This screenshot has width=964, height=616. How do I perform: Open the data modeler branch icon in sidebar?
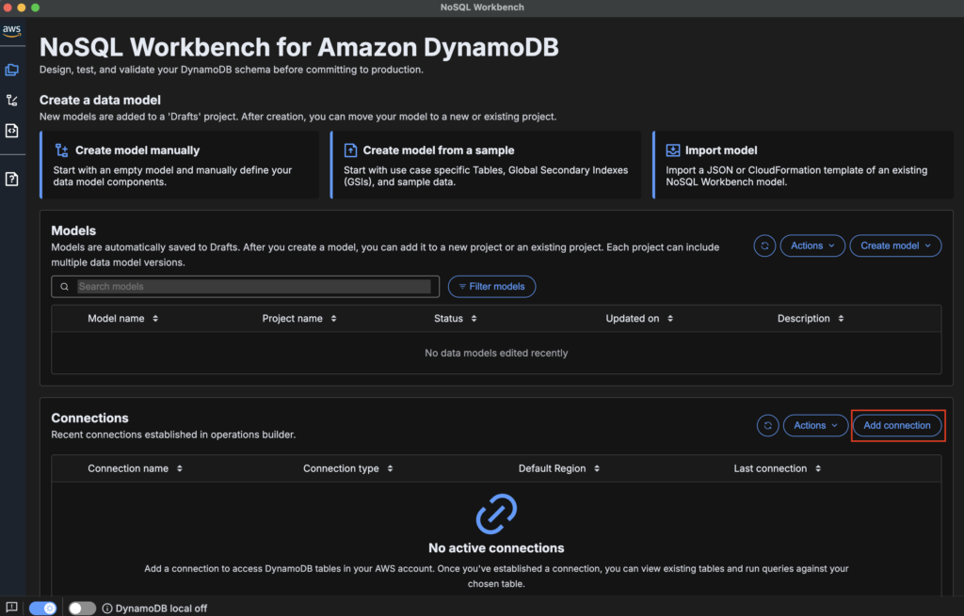(12, 100)
